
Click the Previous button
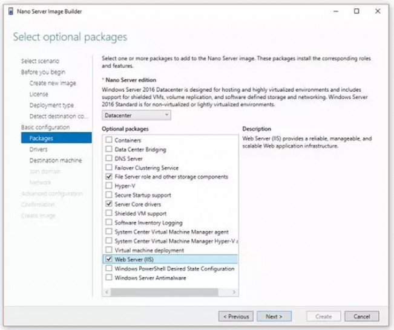click(236, 317)
